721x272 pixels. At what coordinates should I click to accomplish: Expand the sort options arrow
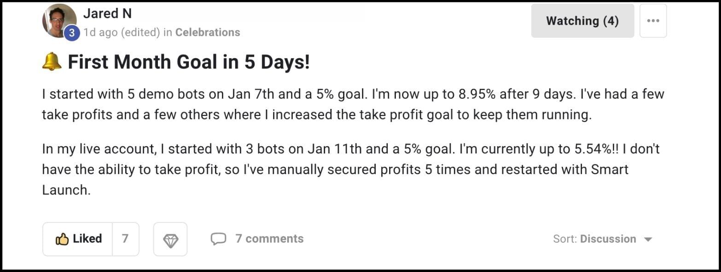(648, 239)
